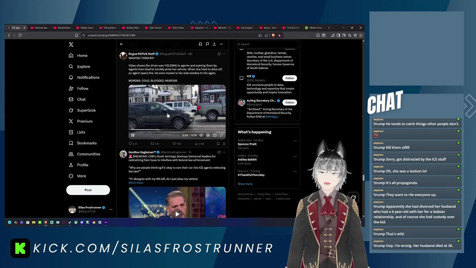Click the Brave Shields lion icon
This screenshot has width=476, height=268.
pos(273,35)
